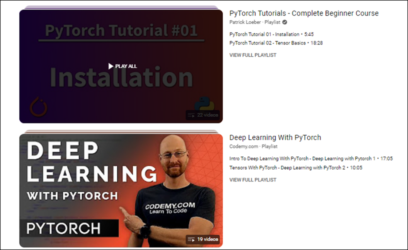The height and width of the screenshot is (250, 408).
Task: Visit Codemy.com channel link
Action: click(244, 147)
